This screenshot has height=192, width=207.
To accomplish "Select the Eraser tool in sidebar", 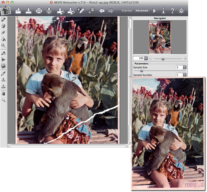I will (3, 32).
